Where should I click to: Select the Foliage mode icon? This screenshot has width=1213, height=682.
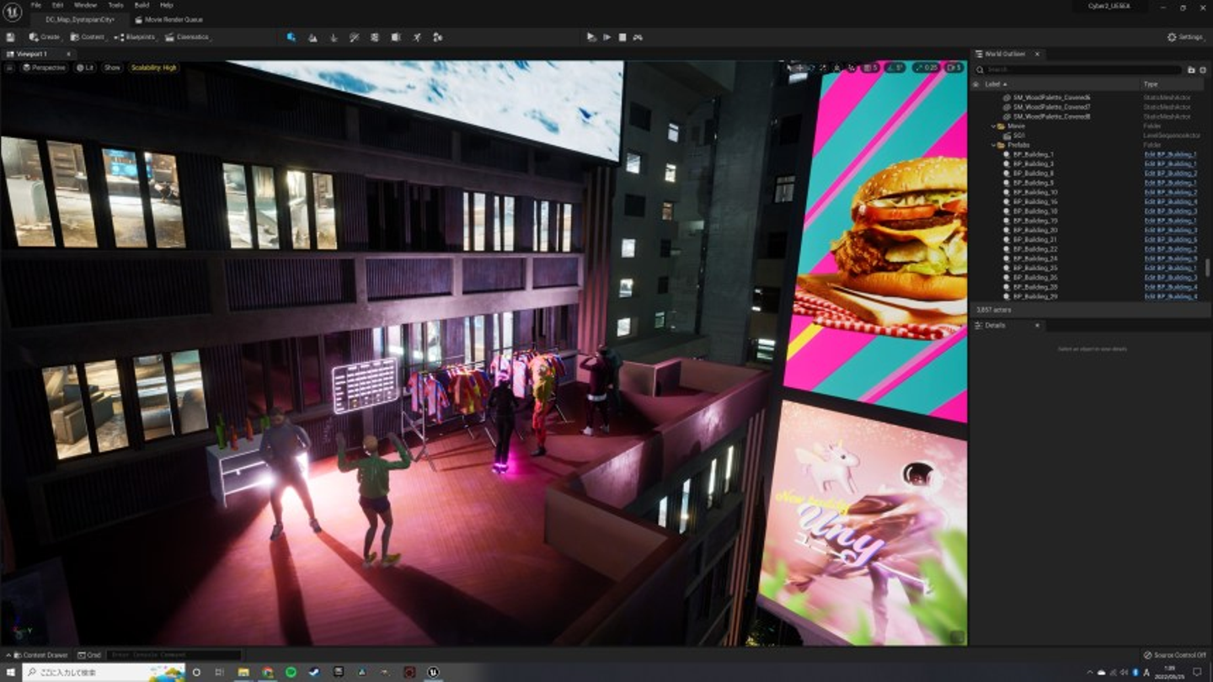click(x=334, y=37)
